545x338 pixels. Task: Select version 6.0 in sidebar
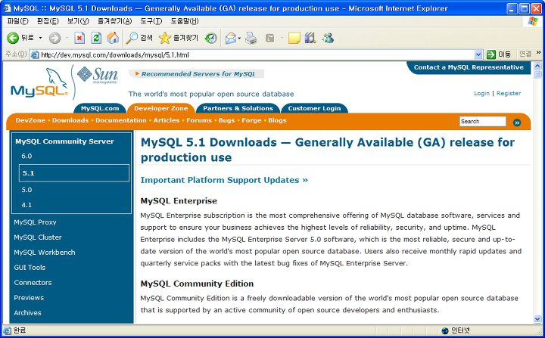coord(26,156)
